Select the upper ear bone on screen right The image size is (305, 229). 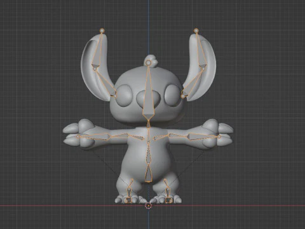(x=200, y=50)
